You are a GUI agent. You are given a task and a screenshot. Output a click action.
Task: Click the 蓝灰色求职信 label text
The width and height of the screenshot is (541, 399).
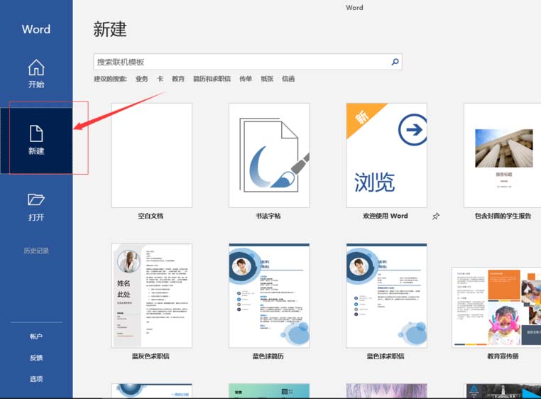pos(151,356)
